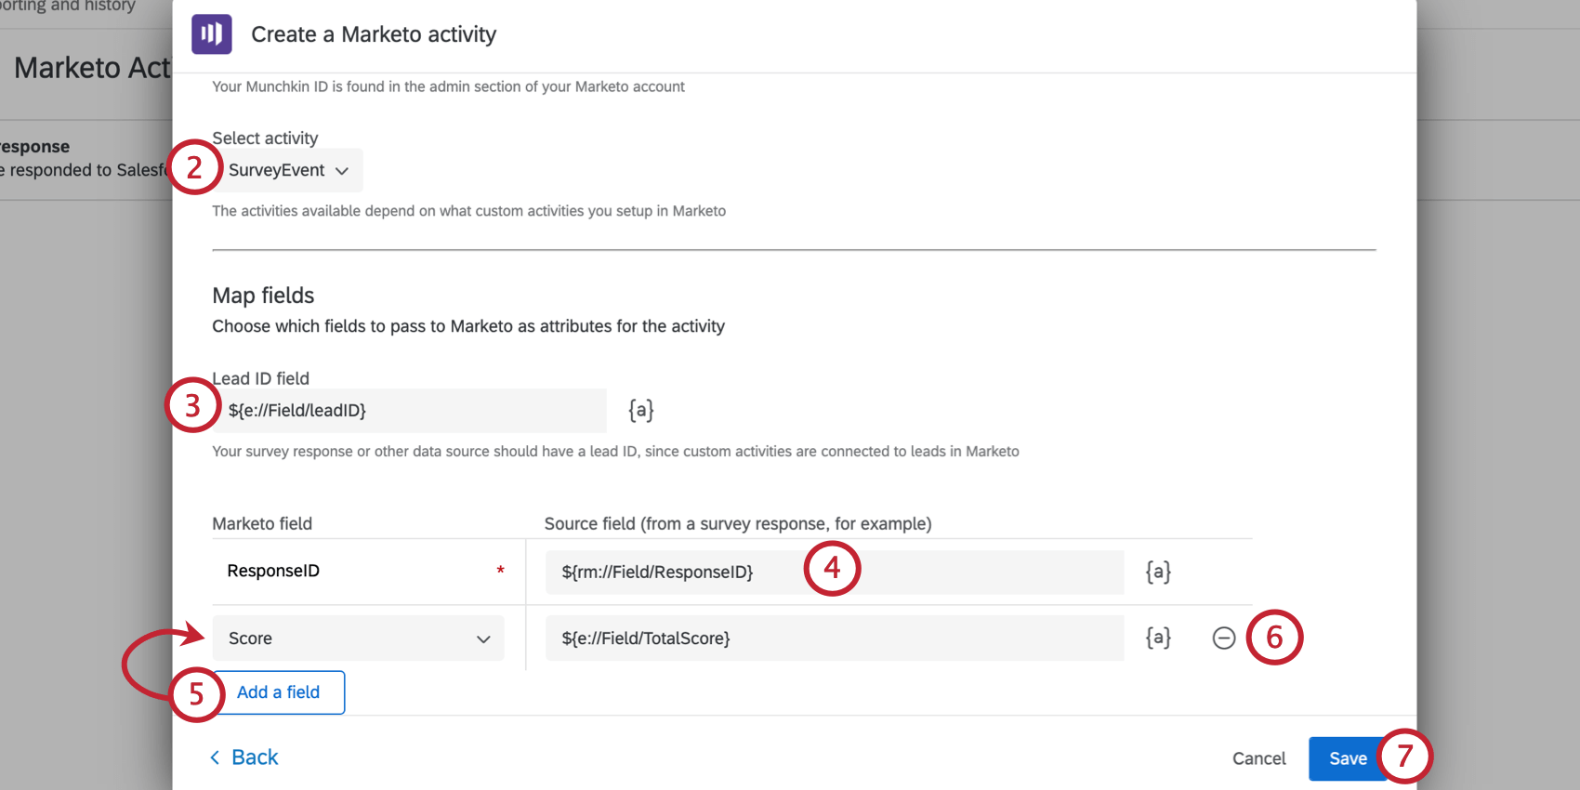Click the required asterisk on ResponseID
1580x790 pixels.
pyautogui.click(x=500, y=570)
